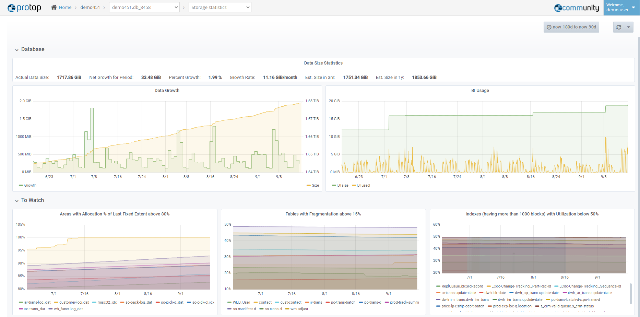Click the Data Size Statistics panel title
The image size is (640, 317).
(x=323, y=63)
